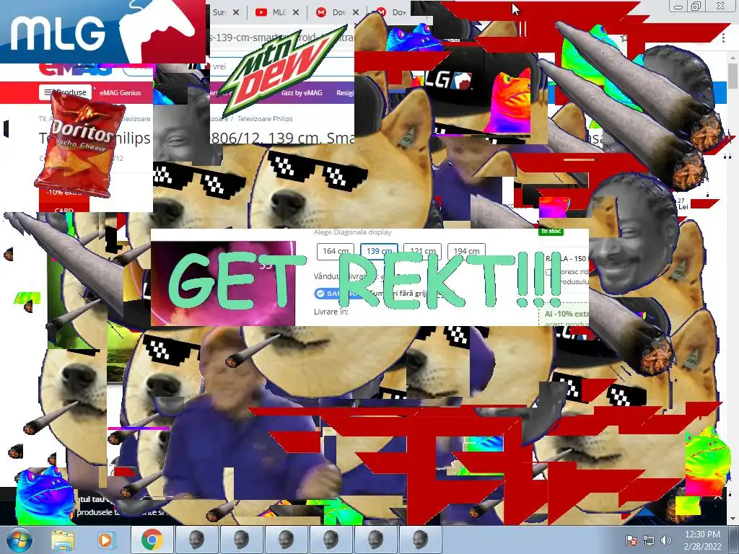Show the calendar from the taskbar clock

coord(702,540)
